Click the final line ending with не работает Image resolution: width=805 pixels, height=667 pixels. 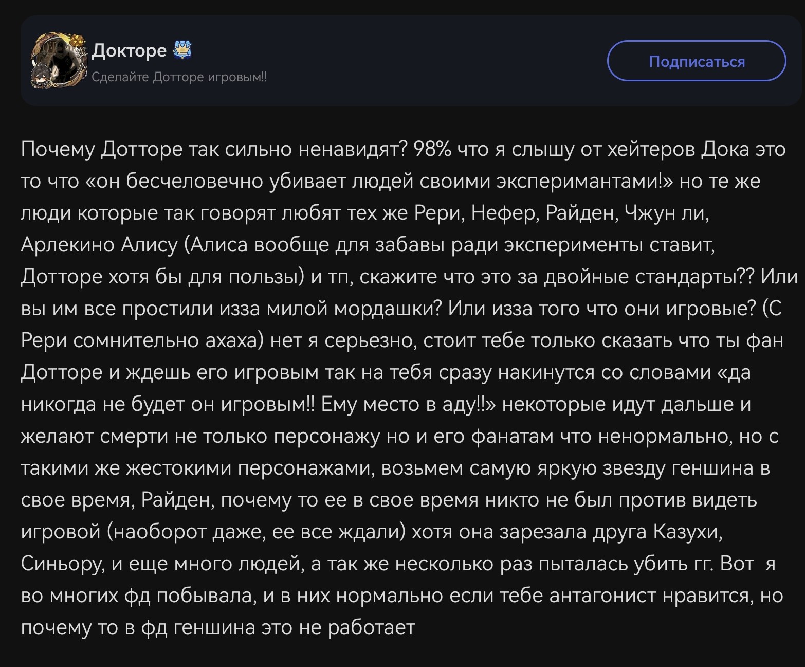(x=218, y=628)
